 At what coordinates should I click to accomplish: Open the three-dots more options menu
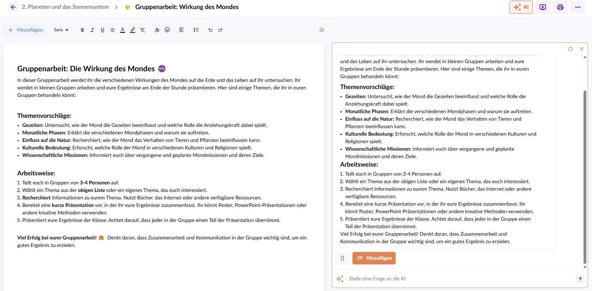point(578,7)
